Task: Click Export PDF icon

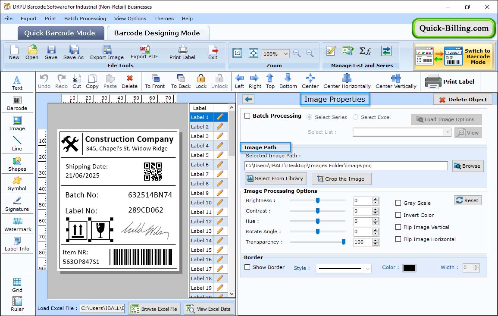Action: pyautogui.click(x=144, y=53)
